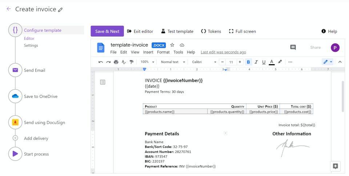Open the Format menu
The height and width of the screenshot is (176, 349).
click(x=163, y=52)
